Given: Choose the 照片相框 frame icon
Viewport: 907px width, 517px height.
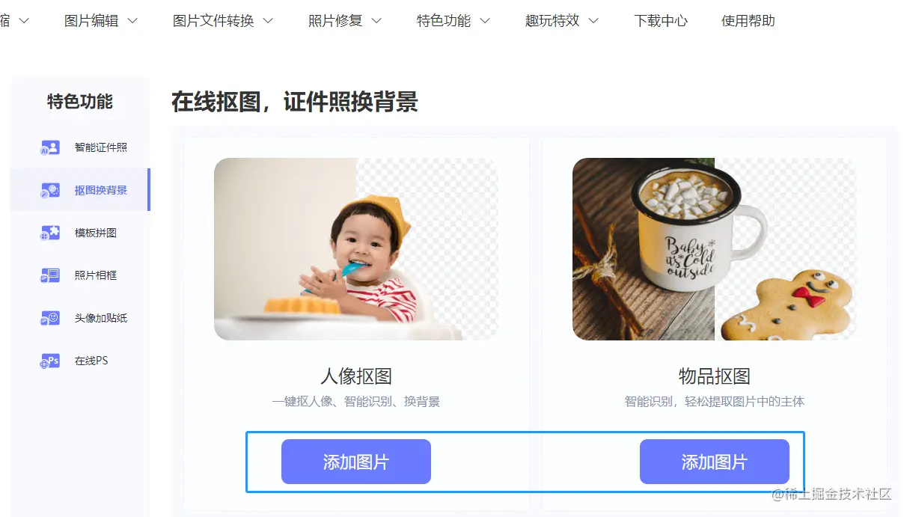Looking at the screenshot, I should (x=49, y=275).
